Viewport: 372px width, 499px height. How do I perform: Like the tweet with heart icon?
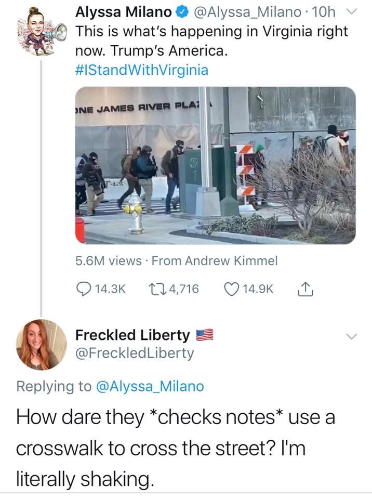[232, 289]
